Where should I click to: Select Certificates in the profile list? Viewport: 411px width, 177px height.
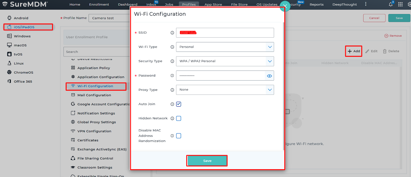point(88,140)
